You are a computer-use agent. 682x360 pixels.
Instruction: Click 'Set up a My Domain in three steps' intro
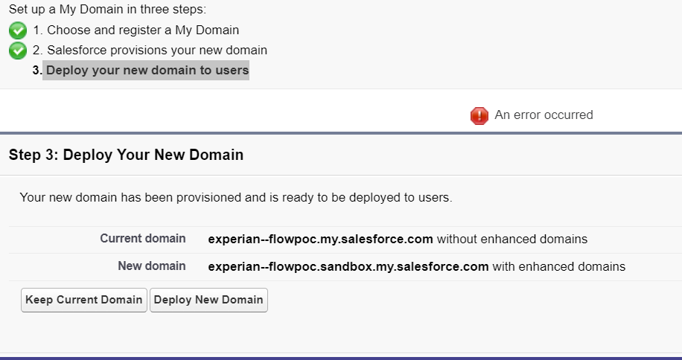pos(107,10)
